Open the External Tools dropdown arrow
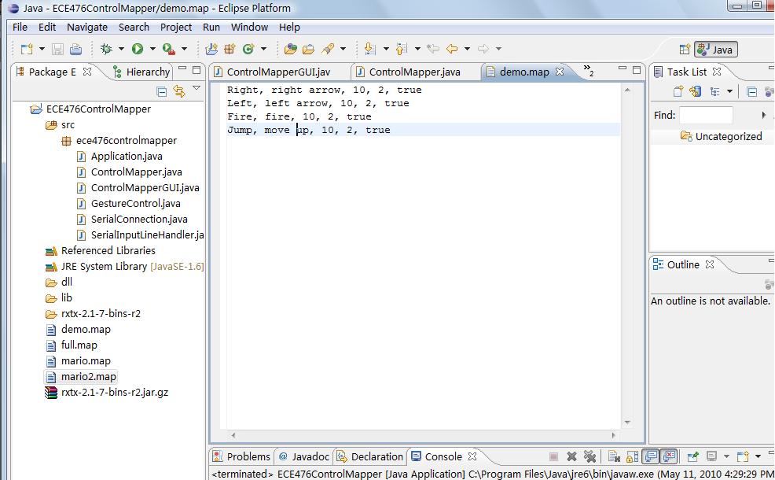This screenshot has width=775, height=480. [x=184, y=49]
